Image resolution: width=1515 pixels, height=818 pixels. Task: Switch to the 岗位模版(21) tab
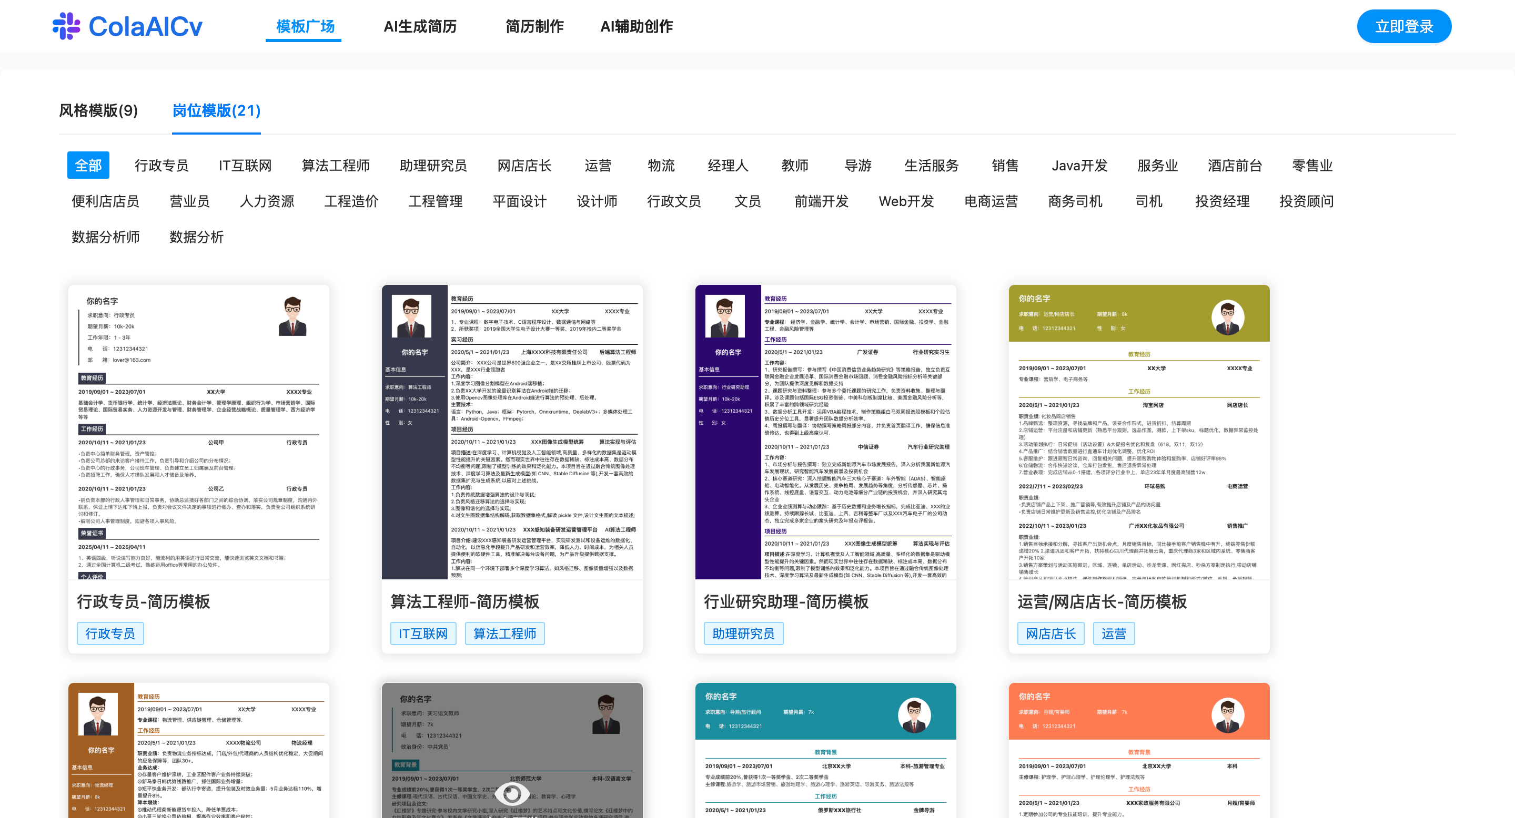point(215,111)
